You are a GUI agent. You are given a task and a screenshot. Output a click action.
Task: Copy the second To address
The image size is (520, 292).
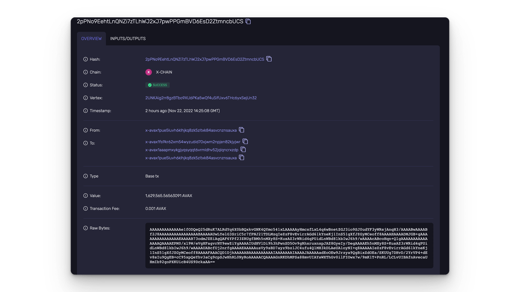[x=244, y=150]
